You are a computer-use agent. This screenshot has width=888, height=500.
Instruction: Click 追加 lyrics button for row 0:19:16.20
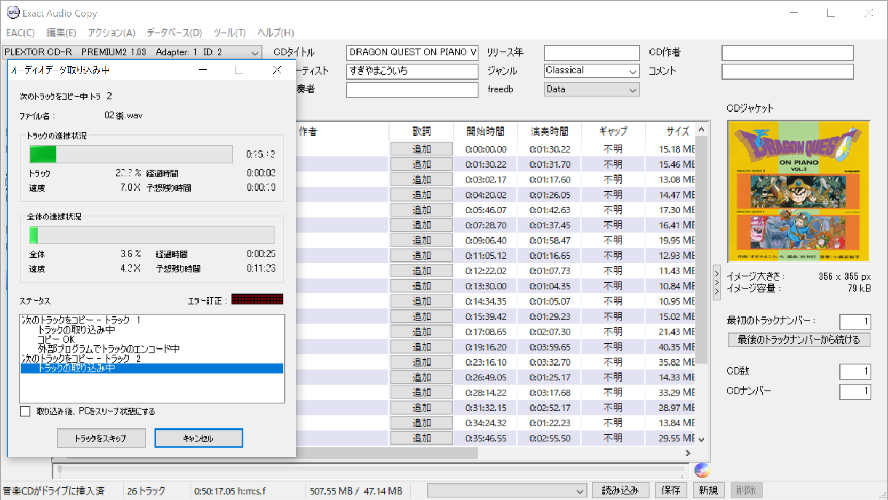coord(421,347)
